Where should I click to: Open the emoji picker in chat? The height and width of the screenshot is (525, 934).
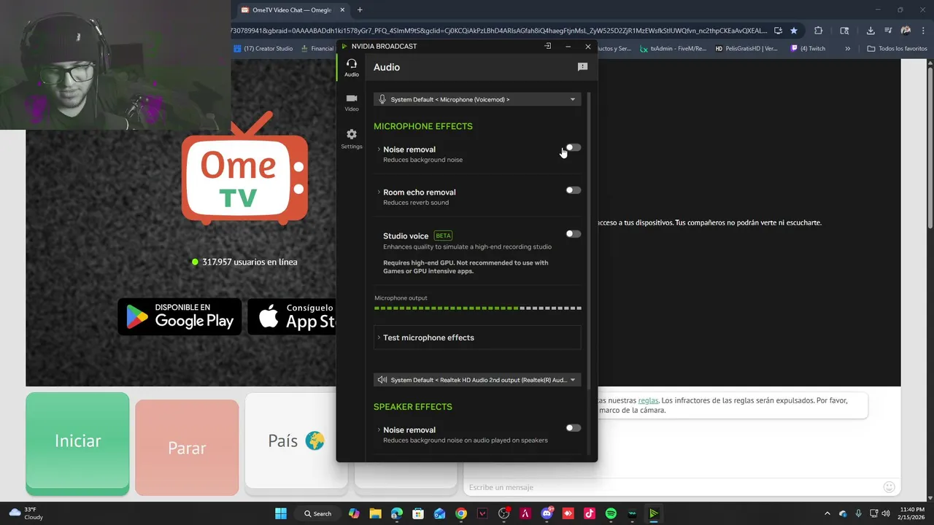click(x=889, y=487)
